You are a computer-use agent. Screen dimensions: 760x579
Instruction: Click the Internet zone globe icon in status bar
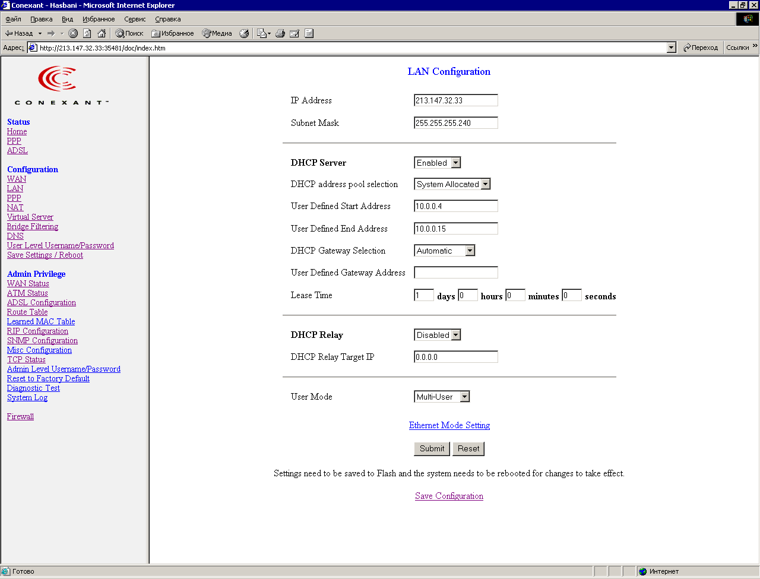[642, 571]
